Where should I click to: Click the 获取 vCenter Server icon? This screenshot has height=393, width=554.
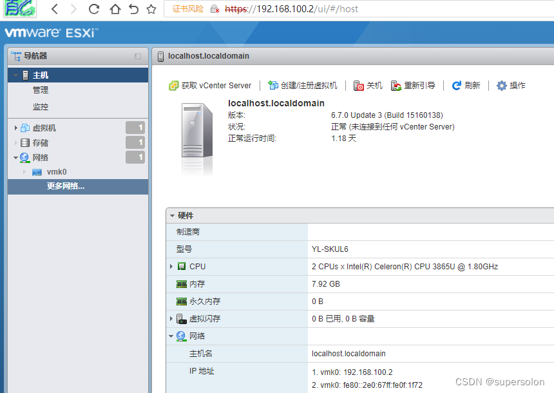tap(174, 84)
